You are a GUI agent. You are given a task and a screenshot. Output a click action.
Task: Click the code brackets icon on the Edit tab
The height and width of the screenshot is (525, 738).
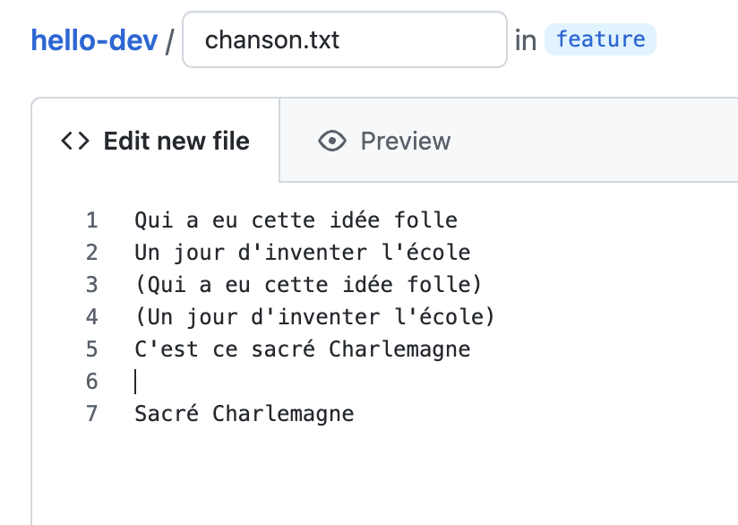pos(75,141)
